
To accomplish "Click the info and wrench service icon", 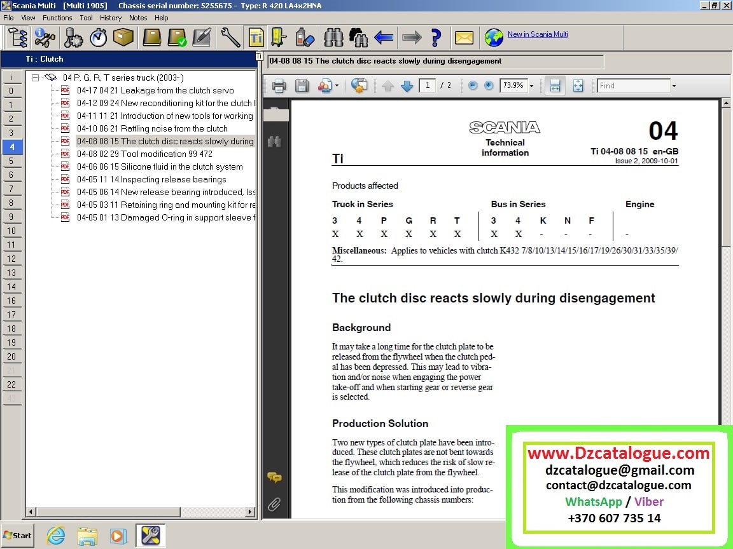I will 45,37.
